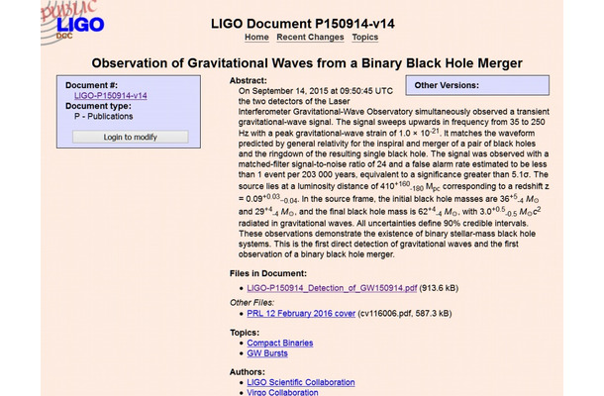Select the GW Bursts topic link
The image size is (604, 396).
coord(267,353)
